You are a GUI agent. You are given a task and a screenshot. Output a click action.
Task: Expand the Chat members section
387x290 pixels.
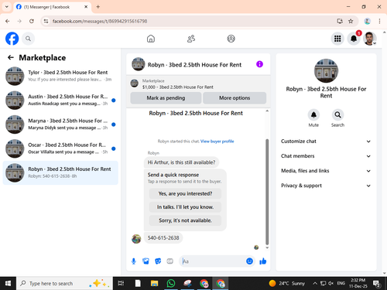click(x=326, y=156)
